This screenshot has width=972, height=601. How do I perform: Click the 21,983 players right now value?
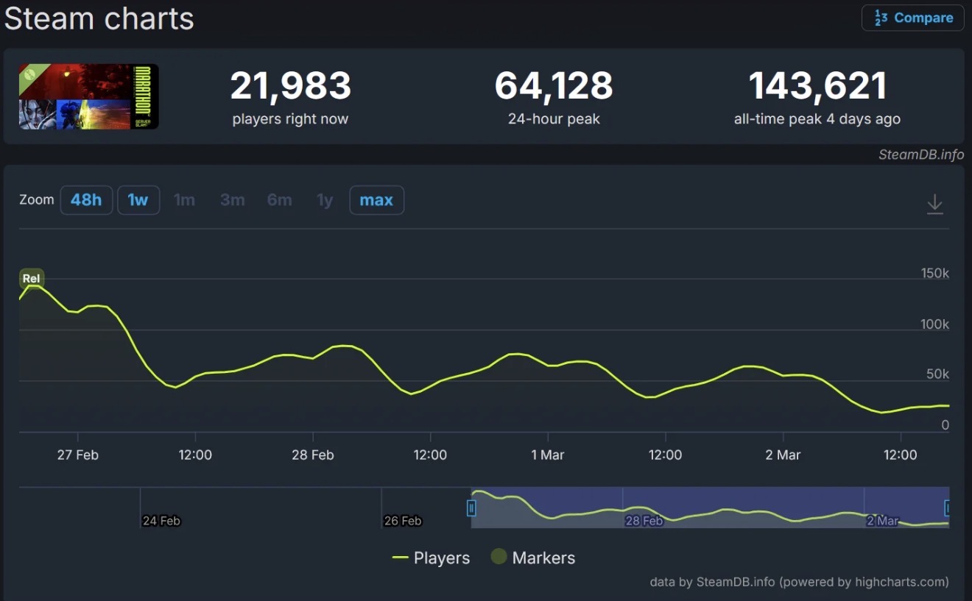pyautogui.click(x=291, y=86)
